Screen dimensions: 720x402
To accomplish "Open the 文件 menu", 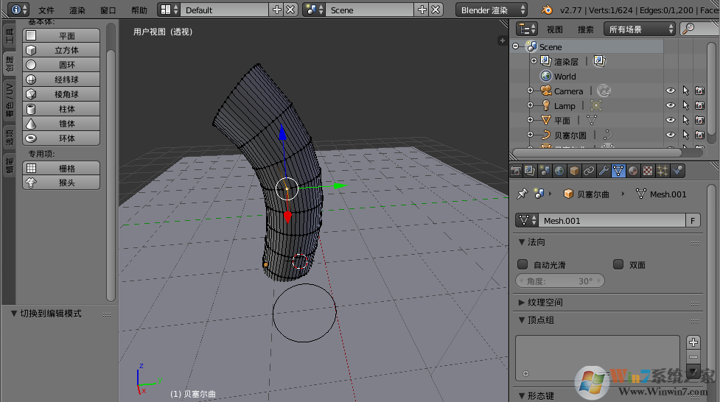I will (x=46, y=10).
